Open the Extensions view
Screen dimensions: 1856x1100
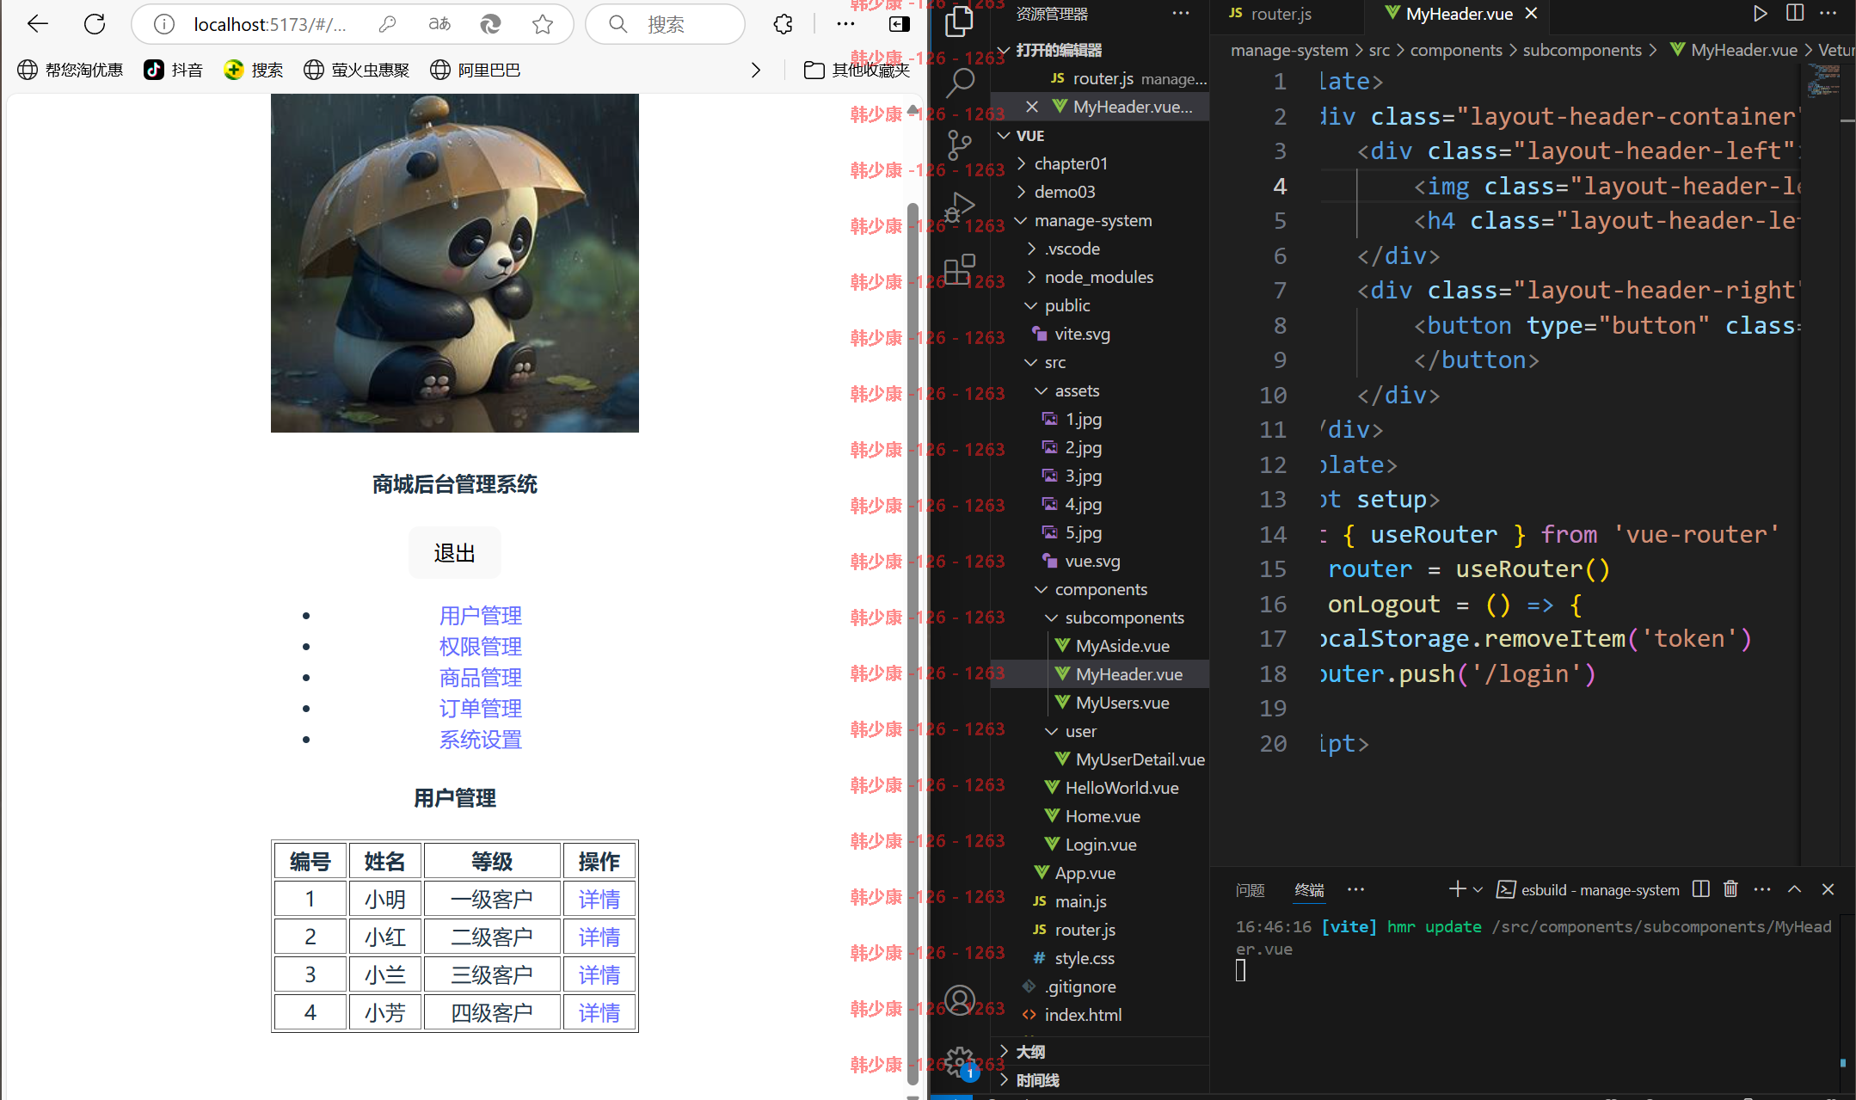pyautogui.click(x=959, y=269)
